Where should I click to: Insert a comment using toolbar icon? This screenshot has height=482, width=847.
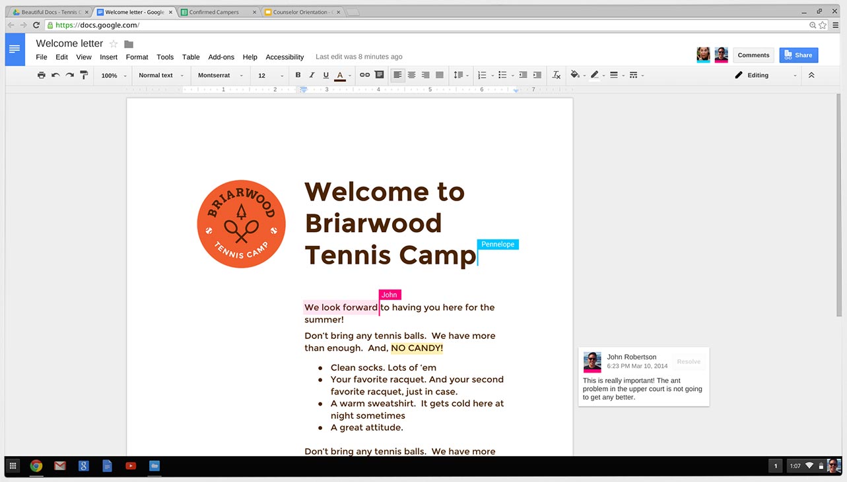pos(379,75)
